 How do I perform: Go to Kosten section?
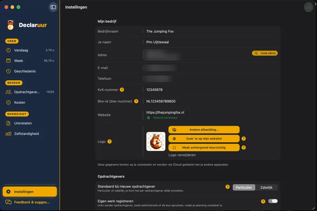pyautogui.click(x=30, y=102)
